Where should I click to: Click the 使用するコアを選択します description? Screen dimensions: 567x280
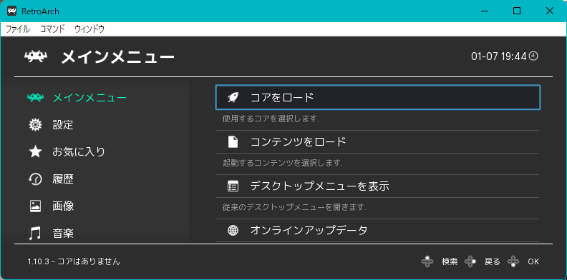(x=271, y=119)
